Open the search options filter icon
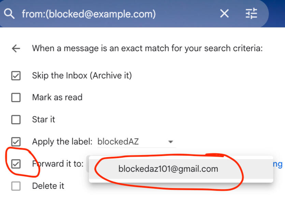 click(x=251, y=14)
